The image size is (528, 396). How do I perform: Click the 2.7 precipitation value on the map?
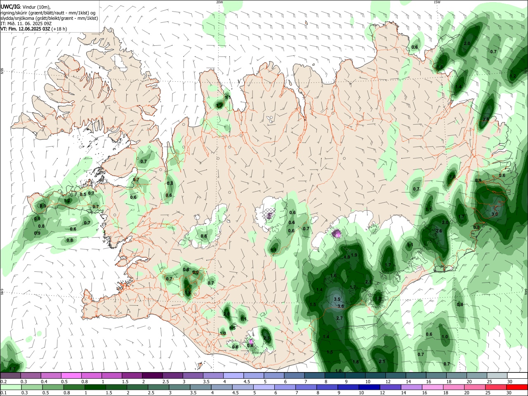[339, 318]
